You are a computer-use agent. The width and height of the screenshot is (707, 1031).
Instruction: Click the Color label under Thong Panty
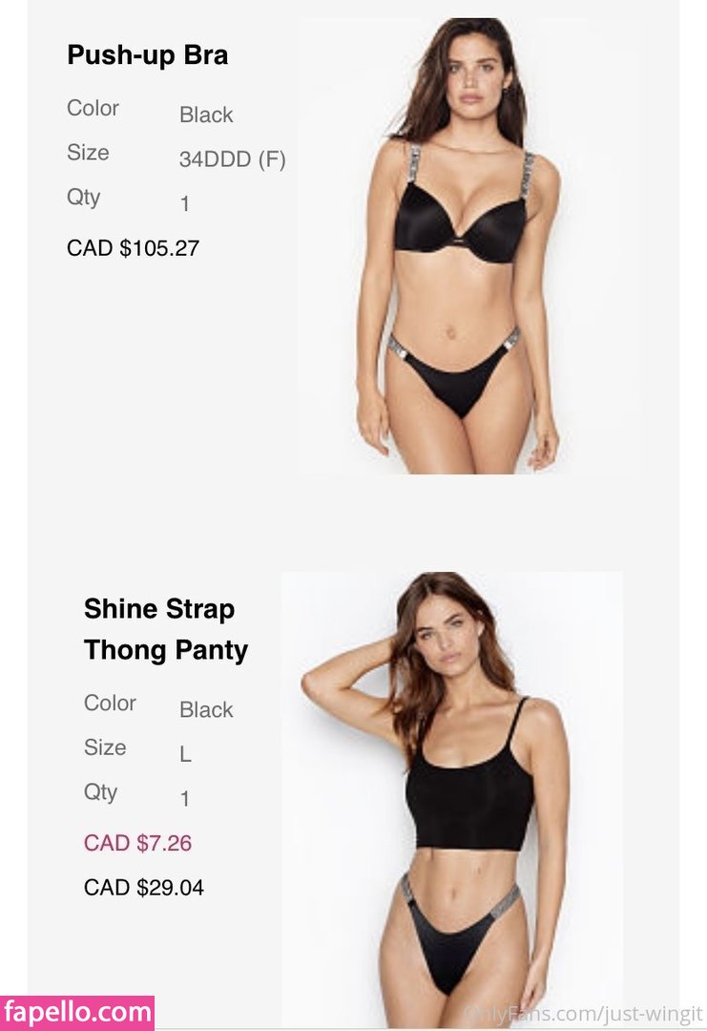(110, 703)
